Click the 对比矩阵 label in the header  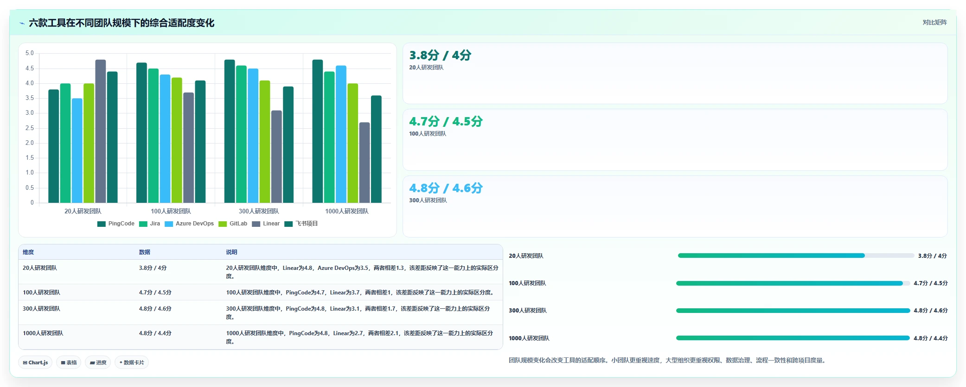tap(934, 22)
